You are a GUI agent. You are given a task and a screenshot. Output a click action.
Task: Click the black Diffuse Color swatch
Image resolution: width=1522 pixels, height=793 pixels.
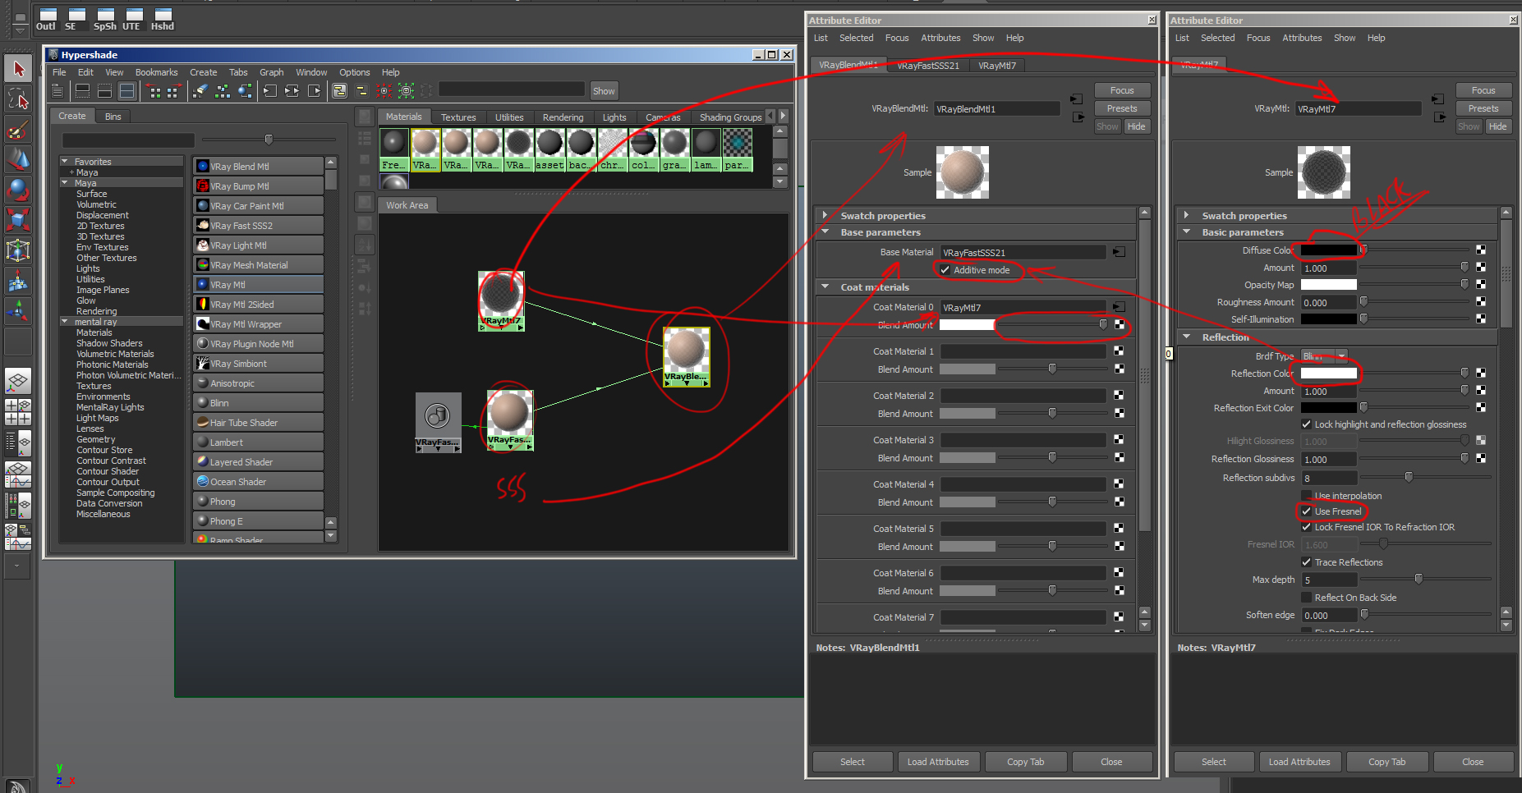click(x=1329, y=250)
